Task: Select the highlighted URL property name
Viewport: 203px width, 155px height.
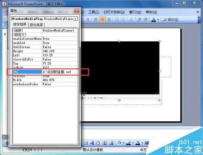Action: click(27, 72)
